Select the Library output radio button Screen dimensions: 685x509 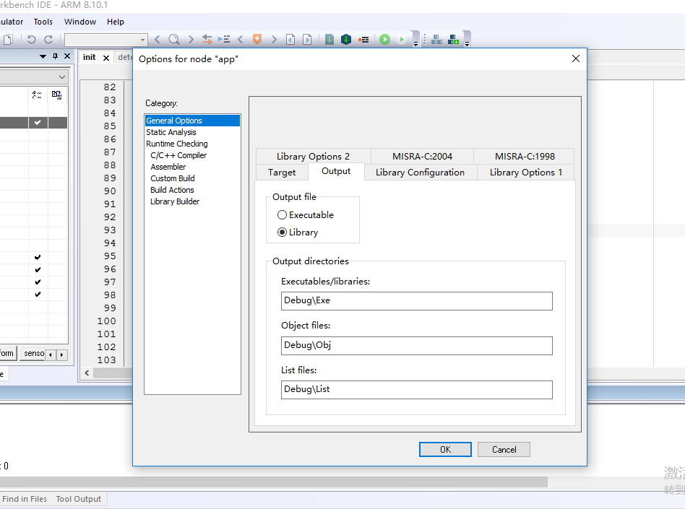click(x=283, y=232)
